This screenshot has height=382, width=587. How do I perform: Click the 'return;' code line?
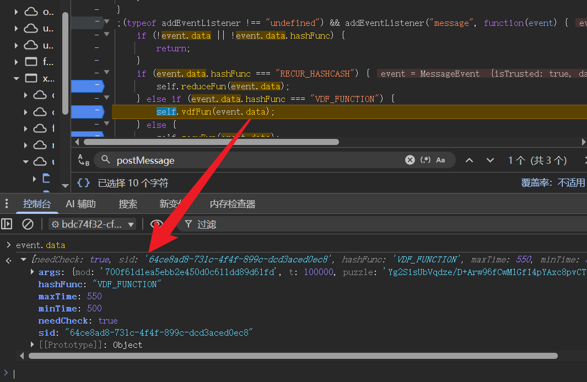coord(173,49)
